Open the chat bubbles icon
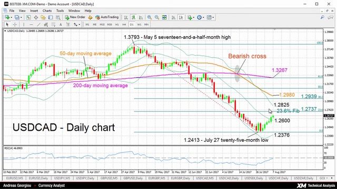 coord(330,17)
